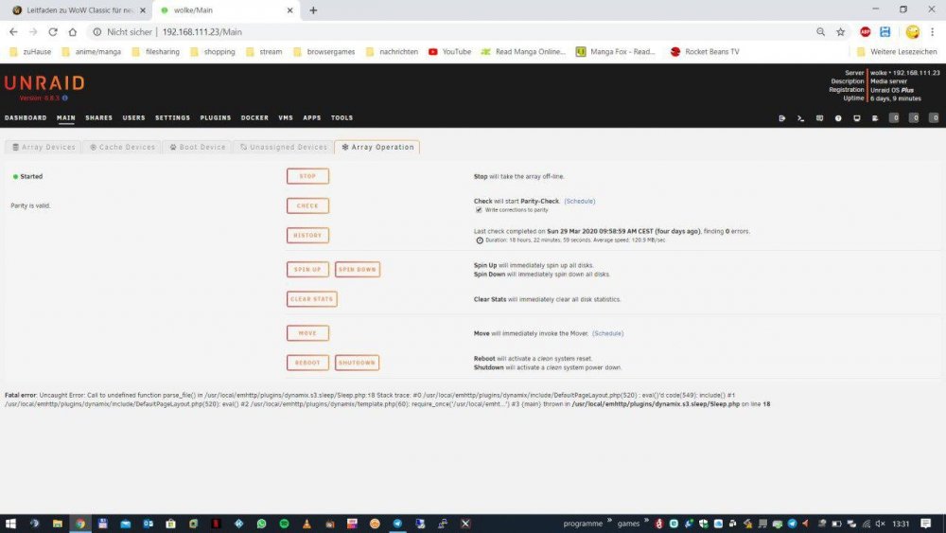Screen dimensions: 946x533
Task: Open the VMs menu item
Action: click(x=286, y=118)
